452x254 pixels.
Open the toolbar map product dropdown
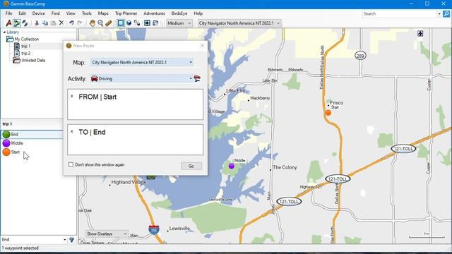tap(239, 23)
